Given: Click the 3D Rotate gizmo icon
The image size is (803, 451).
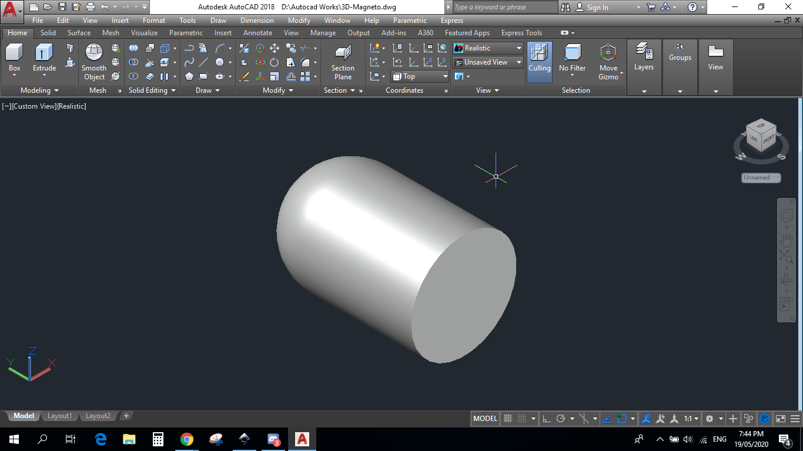Looking at the screenshot, I should (260, 62).
